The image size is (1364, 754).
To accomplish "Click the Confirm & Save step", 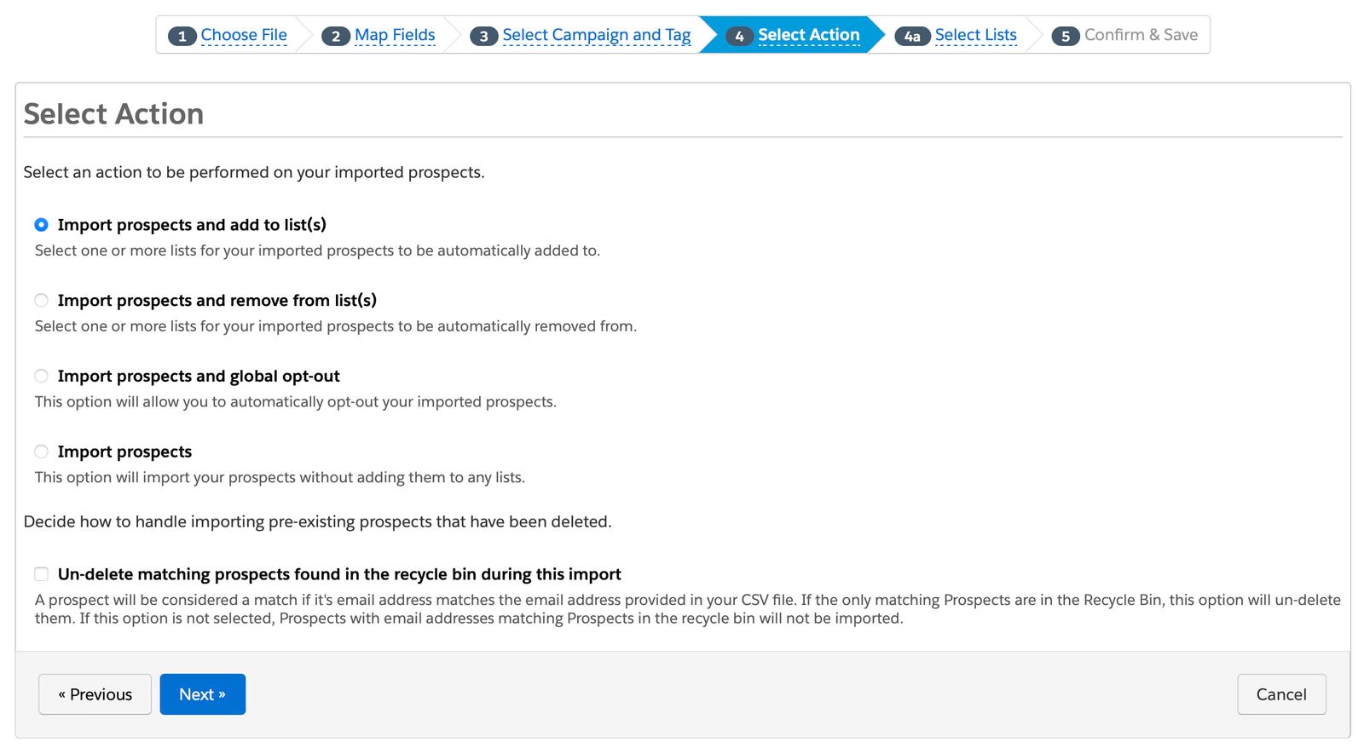I will (x=1141, y=35).
